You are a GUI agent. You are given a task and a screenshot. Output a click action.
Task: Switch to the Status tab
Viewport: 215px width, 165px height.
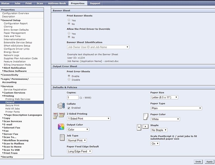coord(5,3)
